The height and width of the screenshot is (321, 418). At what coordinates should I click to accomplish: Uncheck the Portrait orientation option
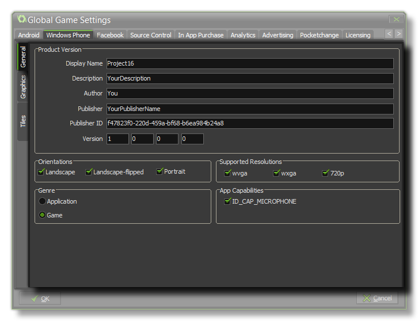click(159, 171)
